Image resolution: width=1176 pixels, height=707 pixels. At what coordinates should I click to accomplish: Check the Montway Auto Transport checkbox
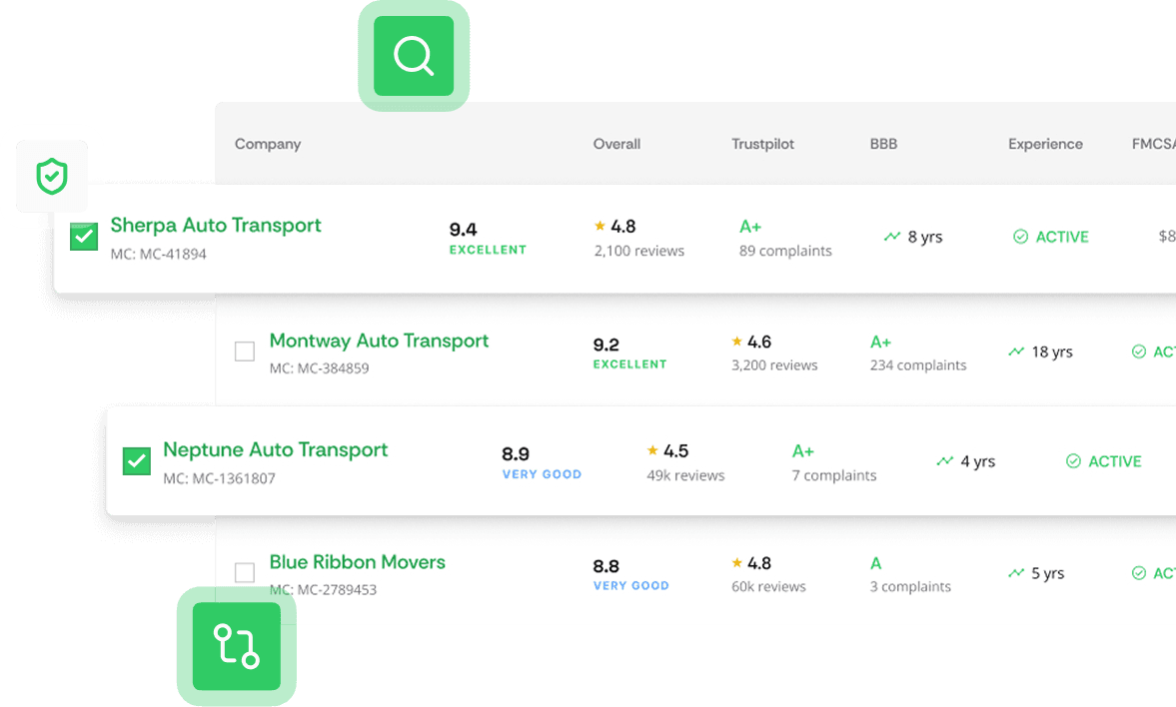245,352
